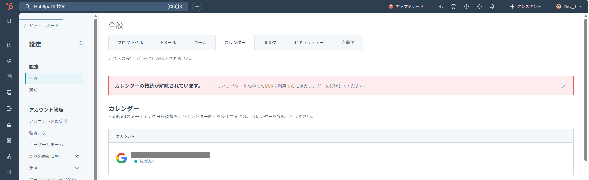The image size is (589, 180).
Task: Switch to the 自動化 tab
Action: tap(348, 43)
